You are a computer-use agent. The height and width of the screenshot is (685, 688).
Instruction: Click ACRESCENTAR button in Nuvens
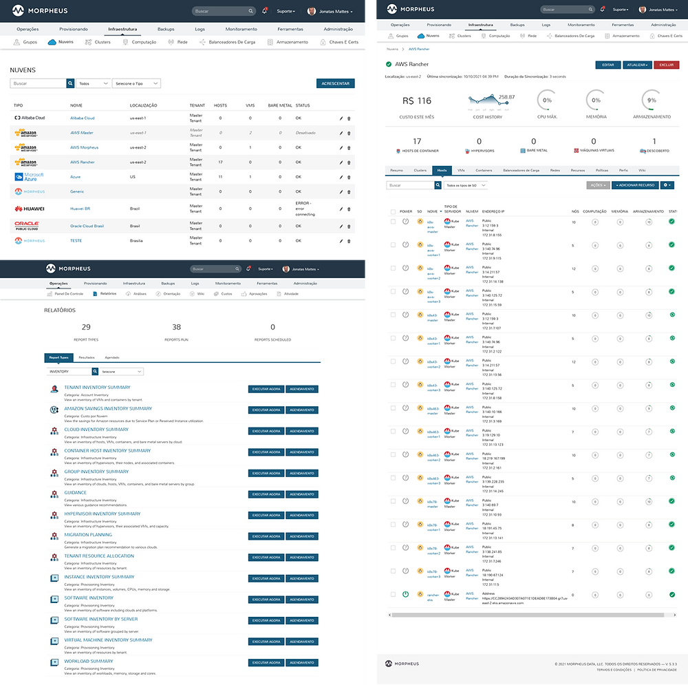pyautogui.click(x=335, y=83)
